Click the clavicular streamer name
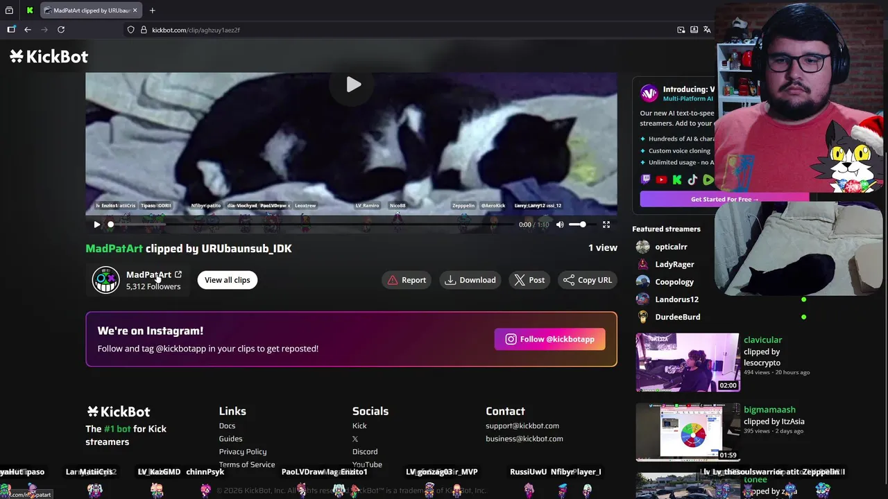 point(762,340)
